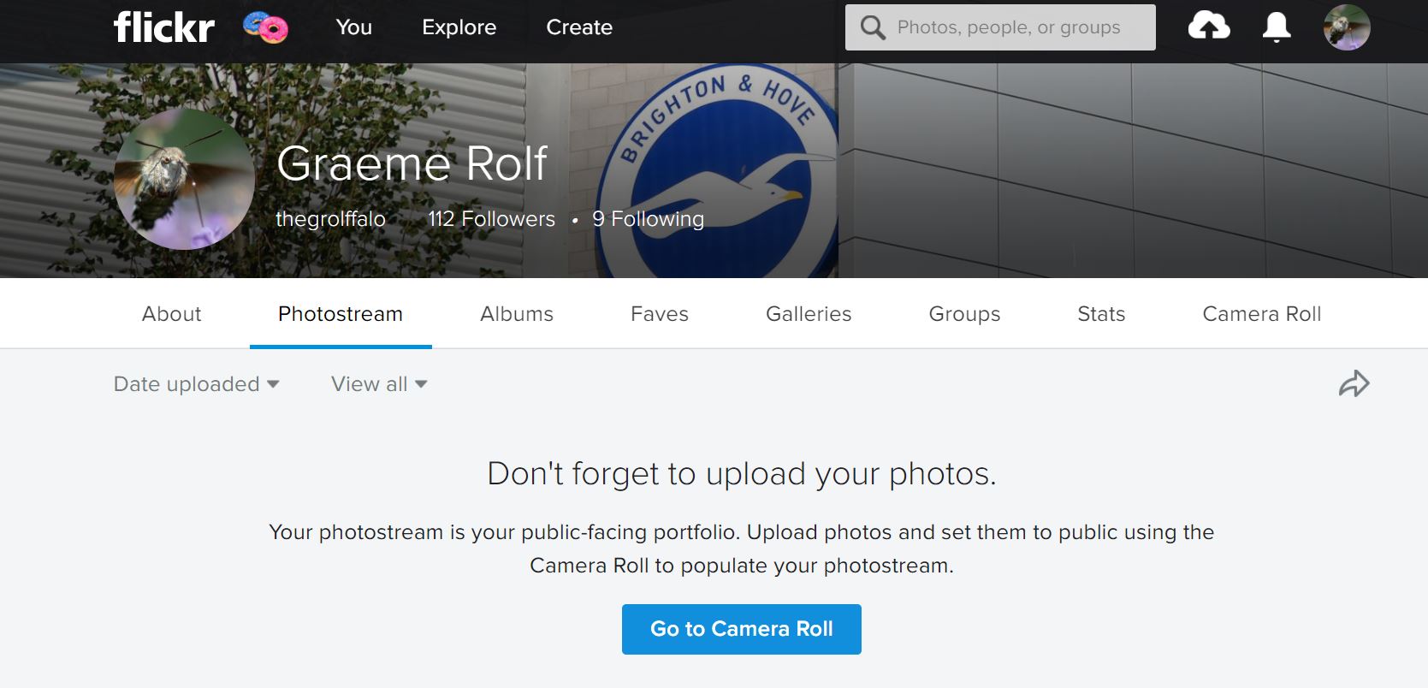The width and height of the screenshot is (1428, 688).
Task: Click the Go to Camera Roll button
Action: coord(742,629)
